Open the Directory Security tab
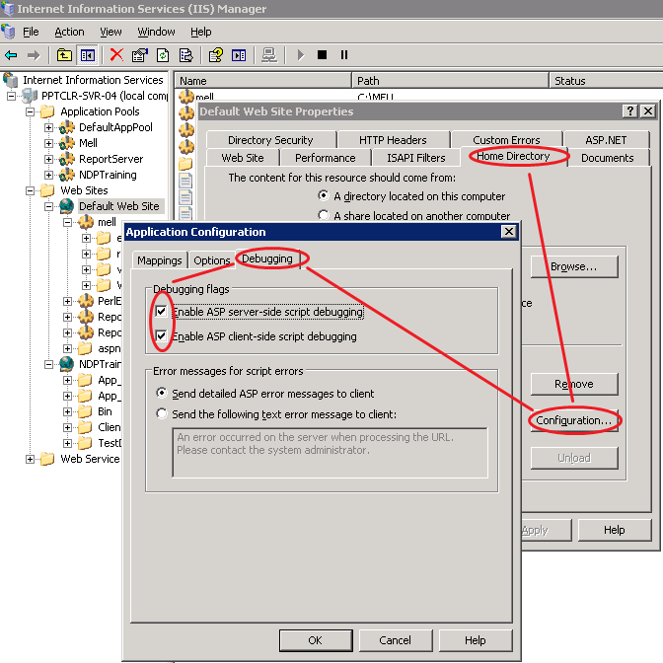 [270, 140]
